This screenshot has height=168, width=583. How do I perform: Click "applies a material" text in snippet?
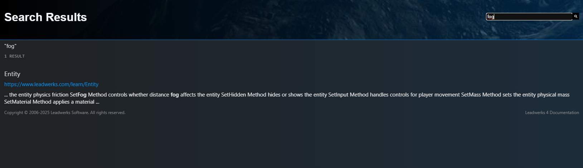point(73,102)
